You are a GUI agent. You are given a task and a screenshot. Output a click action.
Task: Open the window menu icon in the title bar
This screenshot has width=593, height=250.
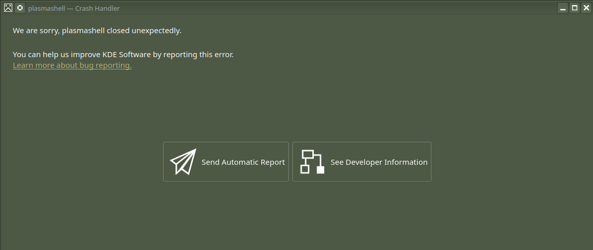pyautogui.click(x=8, y=8)
